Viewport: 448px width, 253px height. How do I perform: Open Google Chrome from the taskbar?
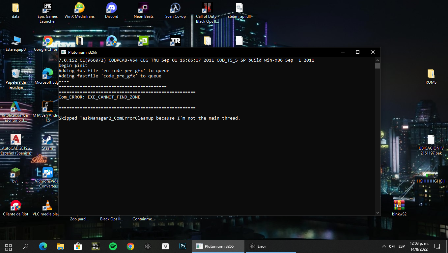(130, 246)
